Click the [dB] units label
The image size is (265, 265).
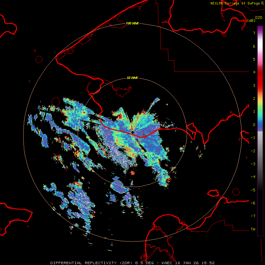[x=251, y=20]
